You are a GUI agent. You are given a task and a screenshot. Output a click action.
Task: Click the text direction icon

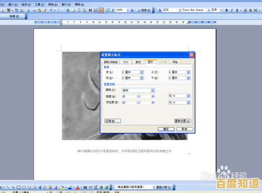[95, 10]
